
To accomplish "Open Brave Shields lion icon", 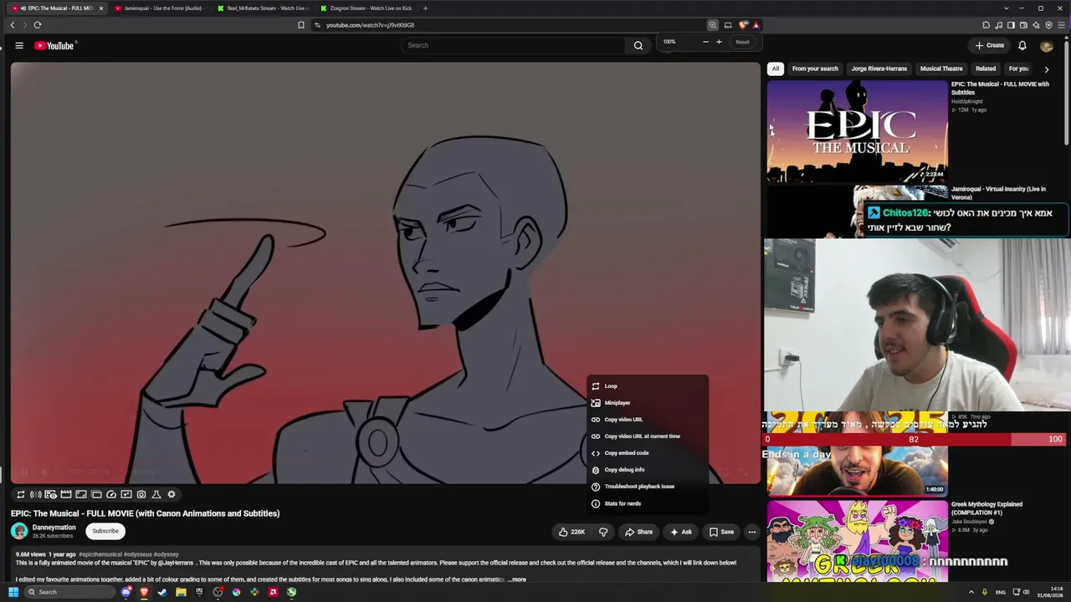I will tap(742, 25).
